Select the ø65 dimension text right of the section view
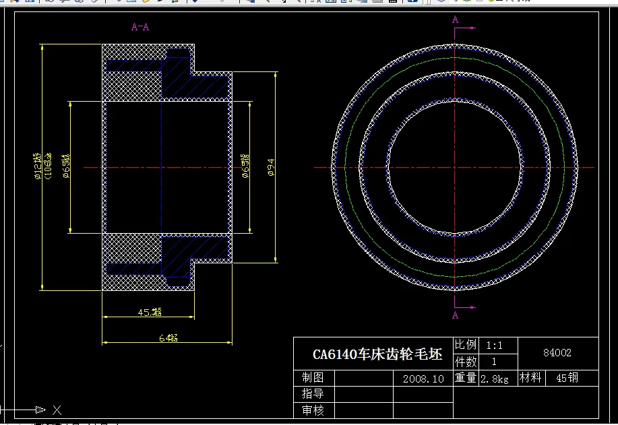The height and width of the screenshot is (425, 618). click(x=245, y=166)
